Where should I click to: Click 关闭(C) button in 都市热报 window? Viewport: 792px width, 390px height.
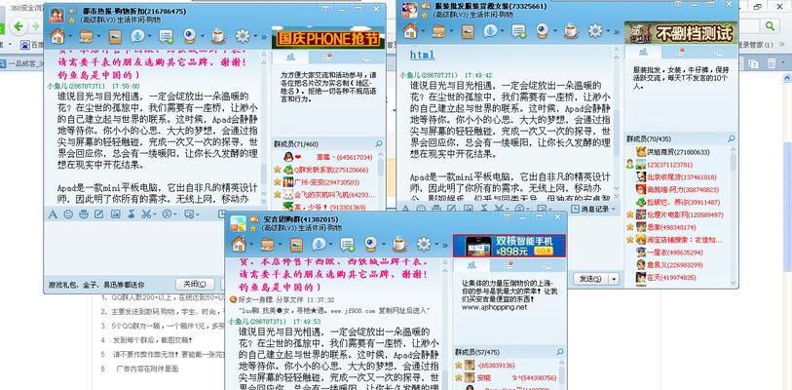coord(195,284)
